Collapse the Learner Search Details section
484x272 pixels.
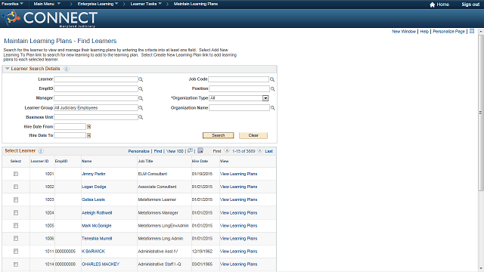pyautogui.click(x=8, y=69)
